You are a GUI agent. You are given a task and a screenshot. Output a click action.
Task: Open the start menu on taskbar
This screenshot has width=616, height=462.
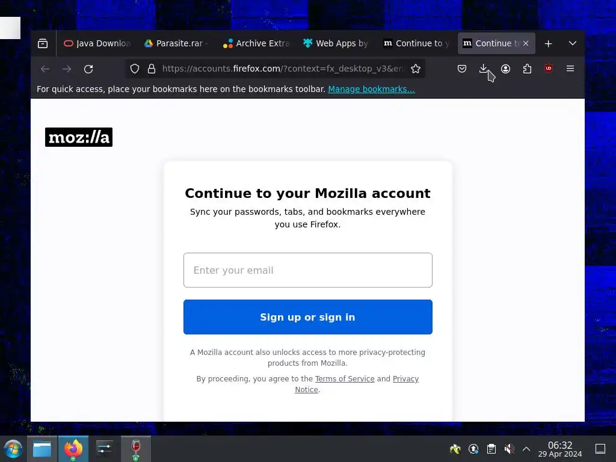tap(13, 449)
